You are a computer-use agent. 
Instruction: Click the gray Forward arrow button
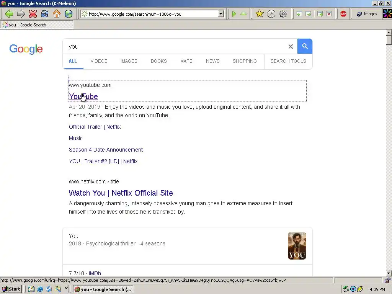(21, 14)
